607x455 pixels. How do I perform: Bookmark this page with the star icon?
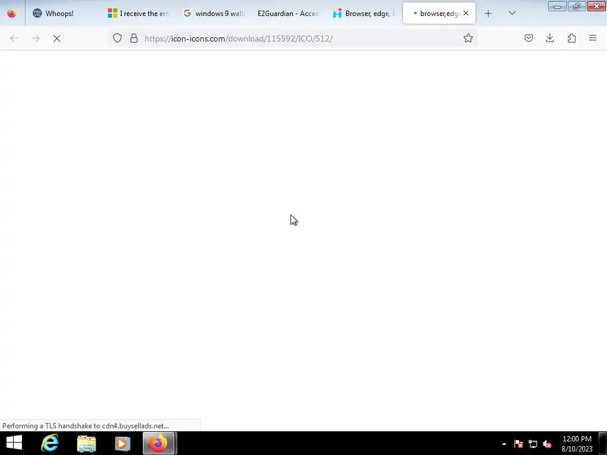[x=468, y=39]
